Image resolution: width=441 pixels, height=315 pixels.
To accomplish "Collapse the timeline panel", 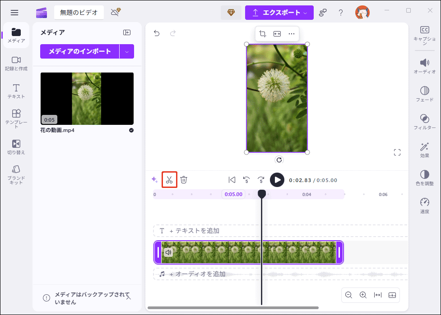I will [x=392, y=295].
